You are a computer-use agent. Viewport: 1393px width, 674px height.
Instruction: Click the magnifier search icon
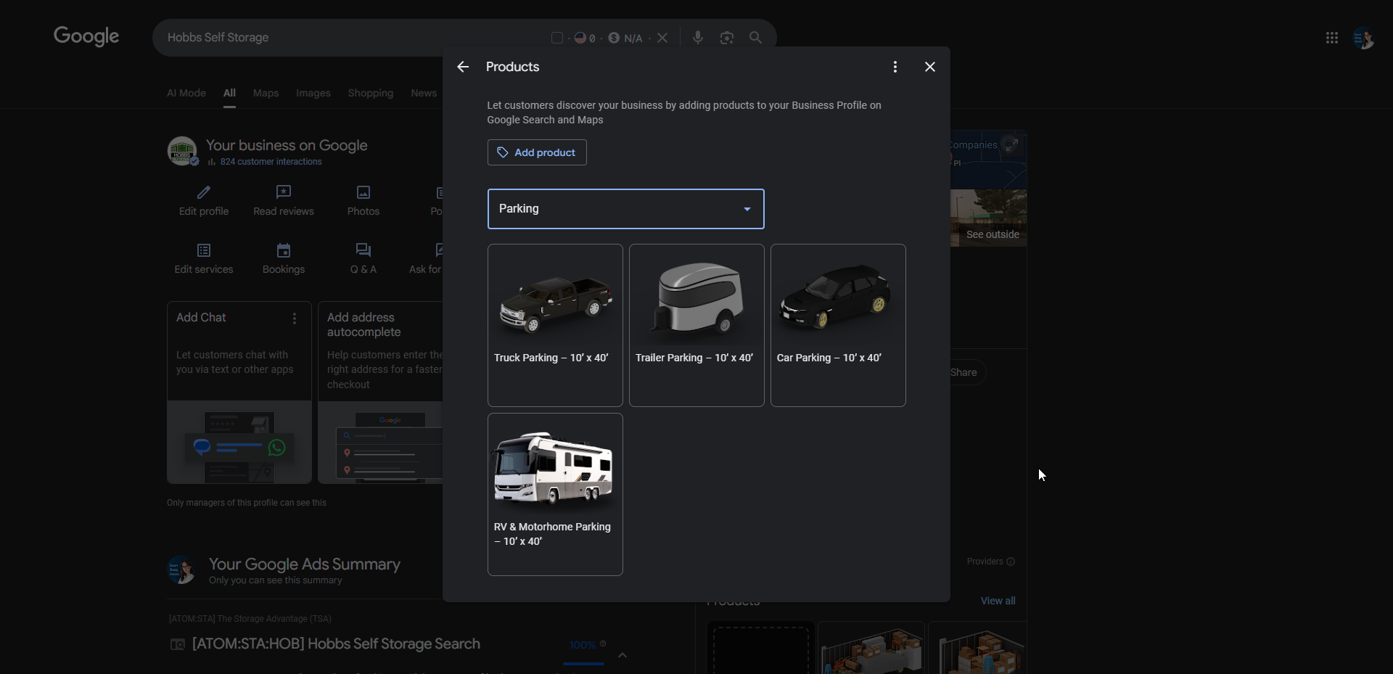[x=755, y=38]
